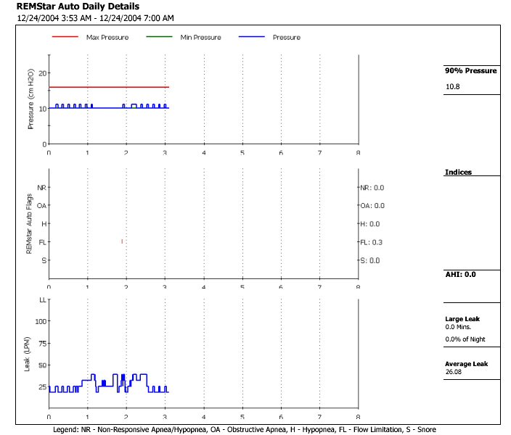Click the Large Leak heading
The height and width of the screenshot is (435, 511).
(462, 319)
